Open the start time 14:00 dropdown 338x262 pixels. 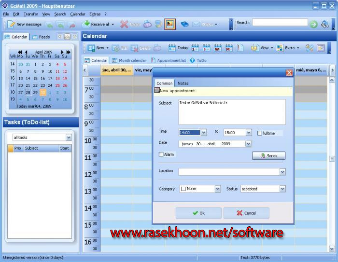tap(204, 132)
